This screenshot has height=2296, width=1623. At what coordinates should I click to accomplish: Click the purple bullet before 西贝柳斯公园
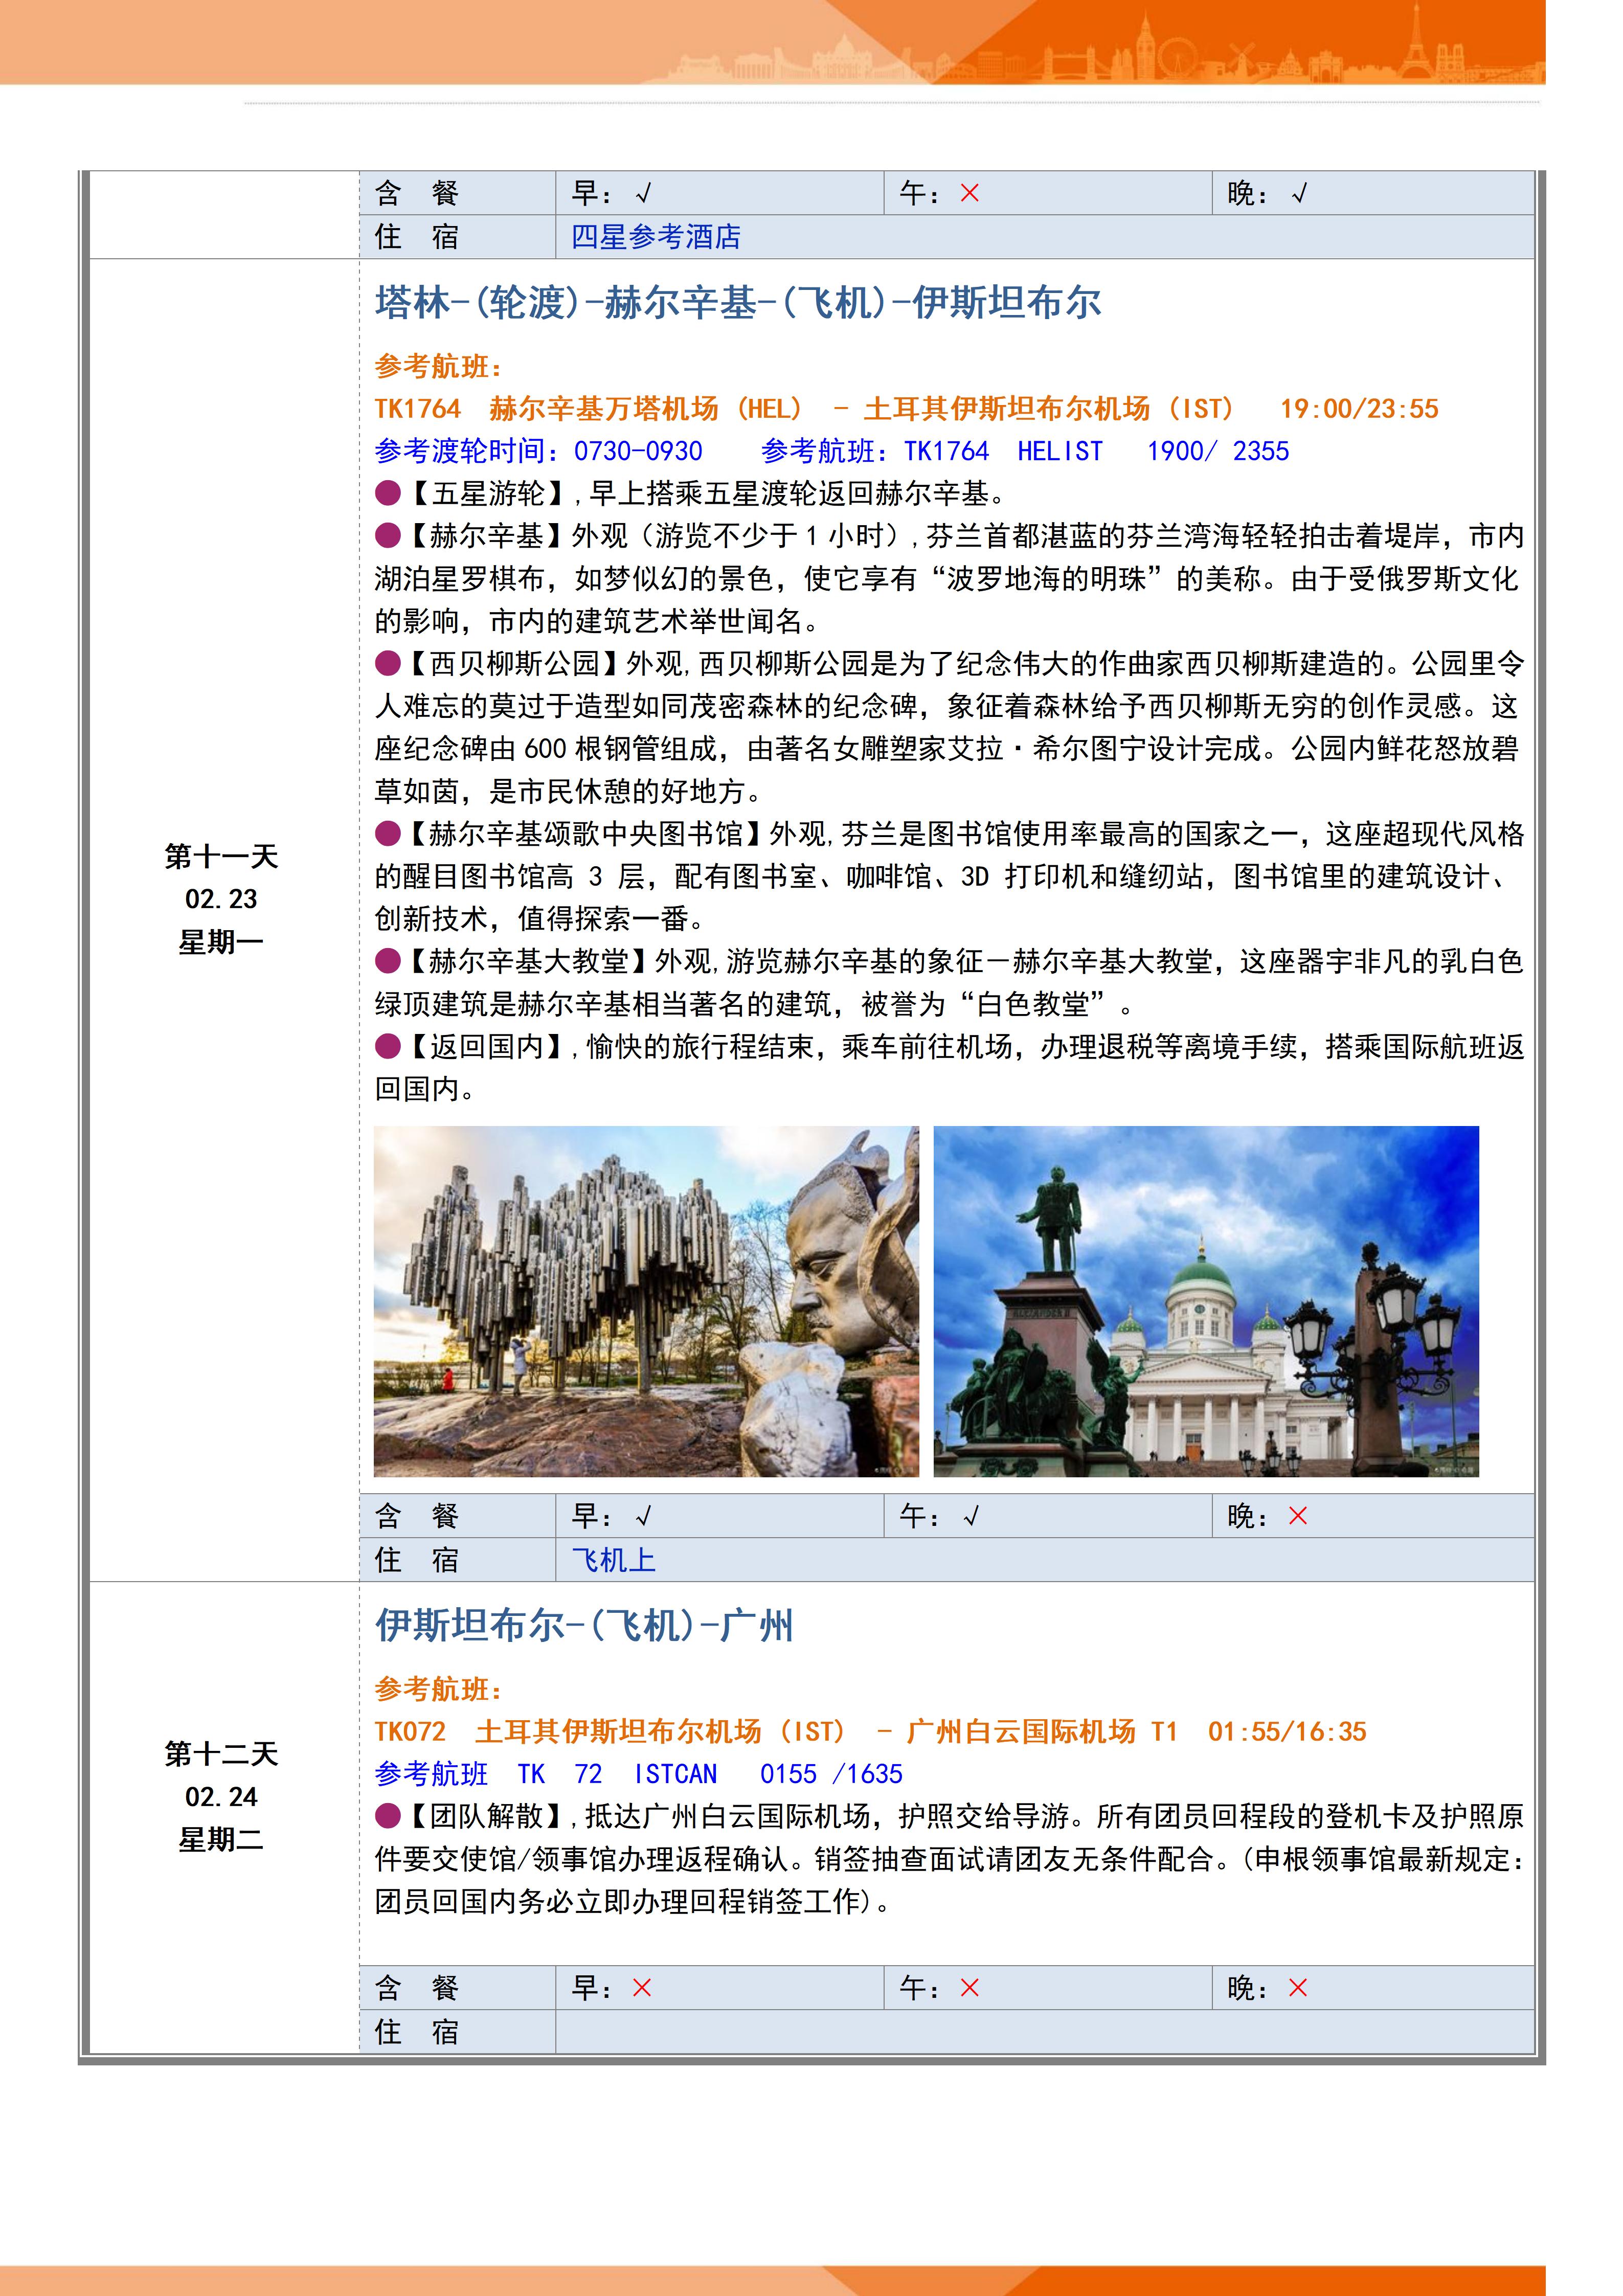(x=387, y=663)
